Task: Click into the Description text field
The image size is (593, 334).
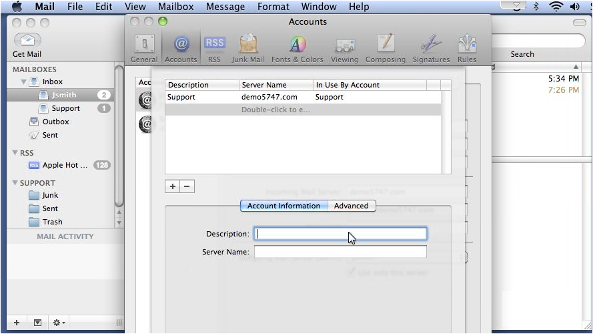Action: point(340,234)
